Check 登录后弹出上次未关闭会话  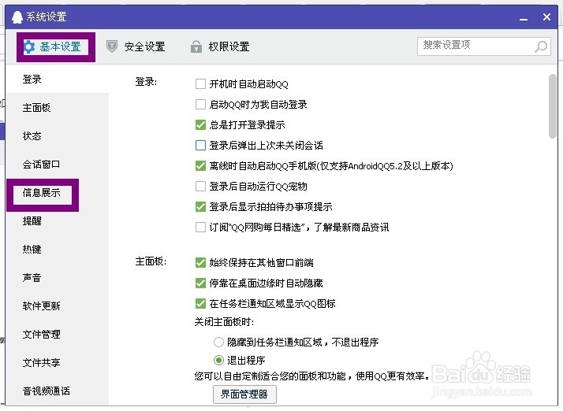[200, 145]
